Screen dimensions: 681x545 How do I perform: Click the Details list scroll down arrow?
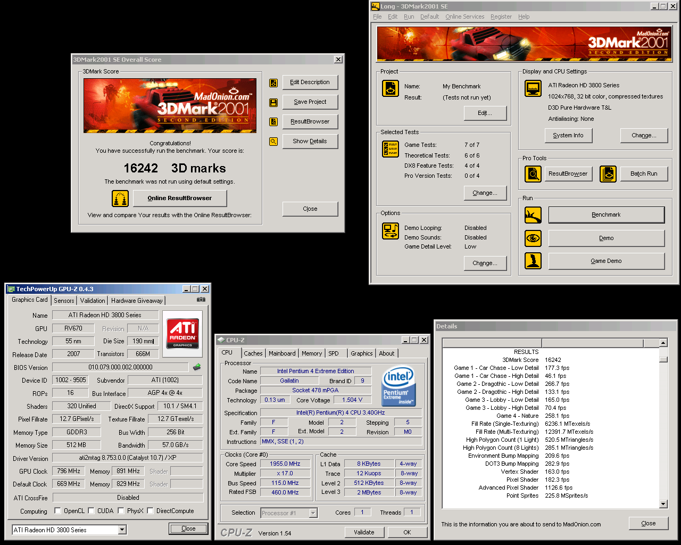pos(663,504)
